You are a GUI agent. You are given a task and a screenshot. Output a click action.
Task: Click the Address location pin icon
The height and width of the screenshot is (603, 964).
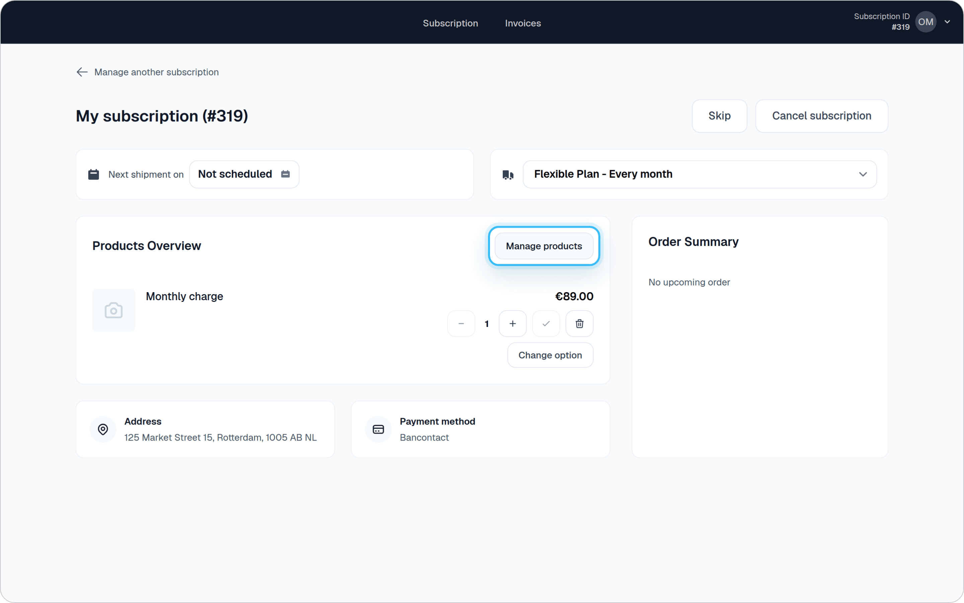[103, 429]
